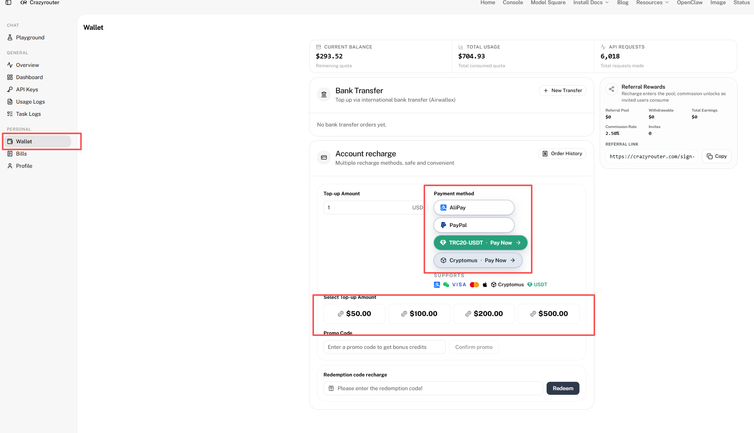Viewport: 754px width, 433px height.
Task: Click the Crazyrouter logo icon
Action: [24, 3]
